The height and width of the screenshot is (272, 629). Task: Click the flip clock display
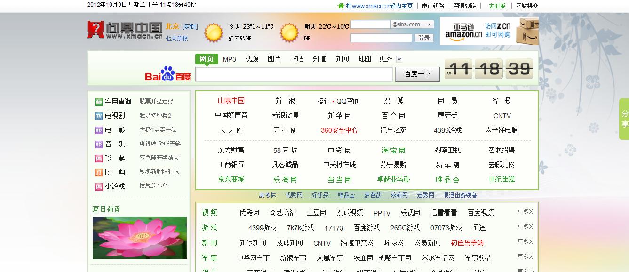tap(489, 69)
